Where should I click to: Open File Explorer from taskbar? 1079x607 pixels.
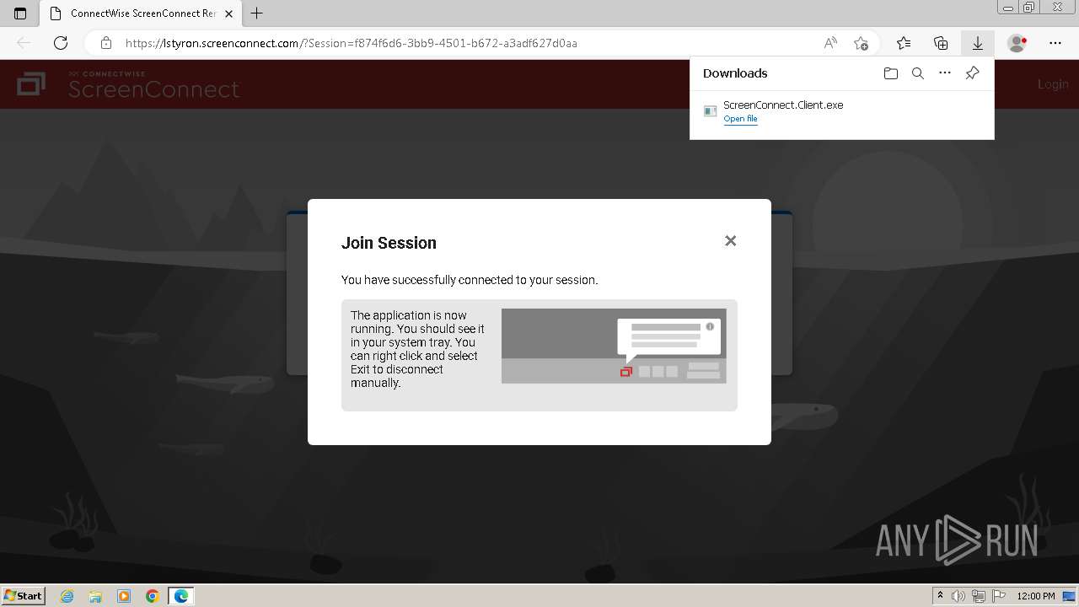point(95,596)
